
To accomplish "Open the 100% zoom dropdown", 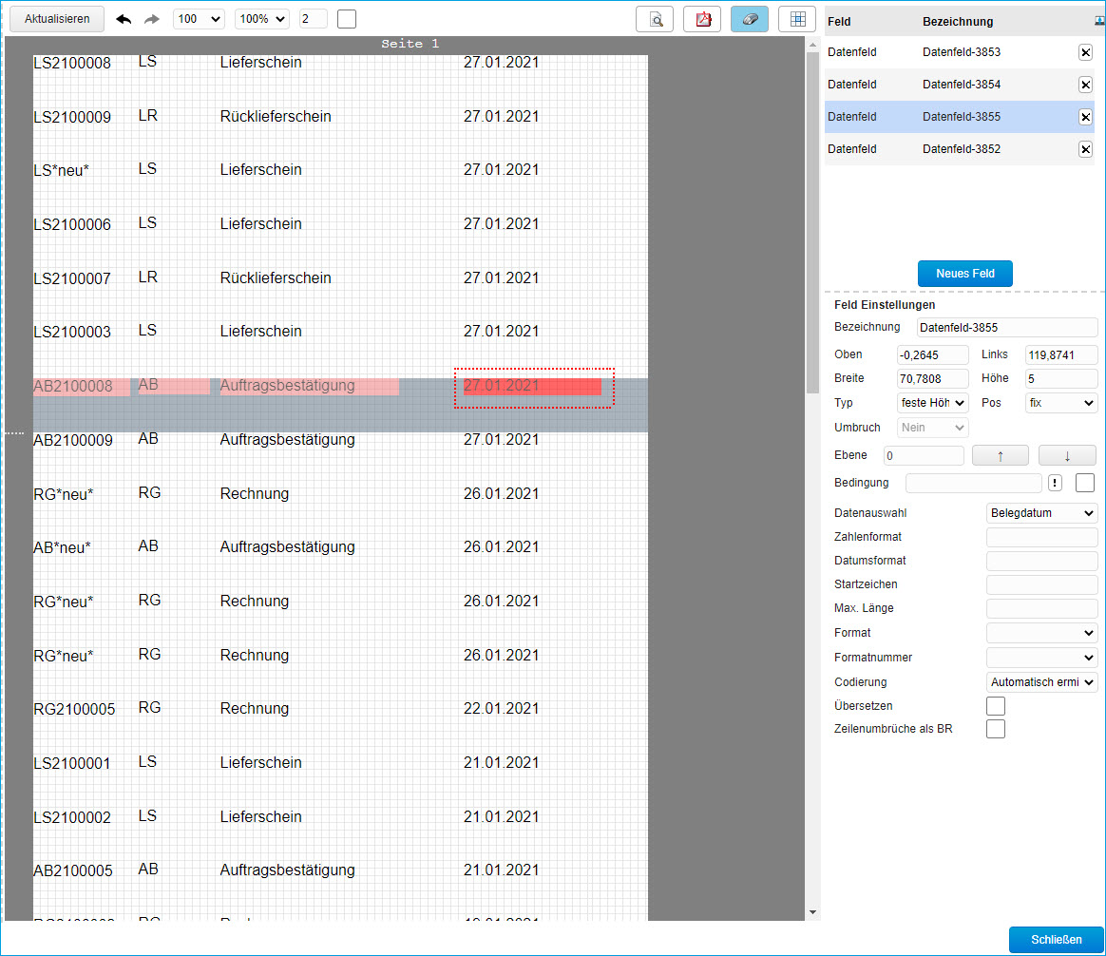I will pyautogui.click(x=262, y=19).
